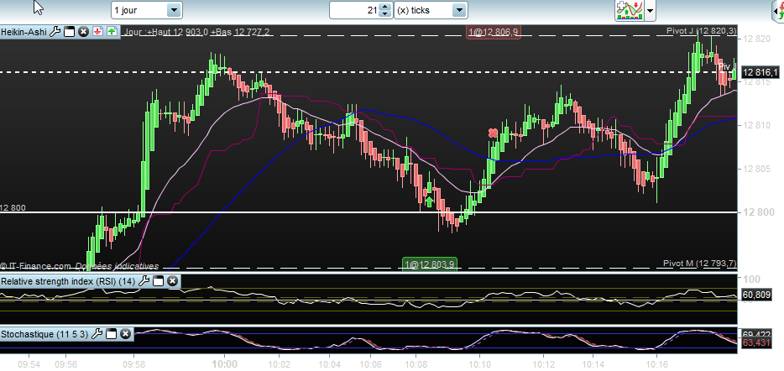The width and height of the screenshot is (784, 371).
Task: Click the Heikin-Ashi panel title
Action: point(24,32)
